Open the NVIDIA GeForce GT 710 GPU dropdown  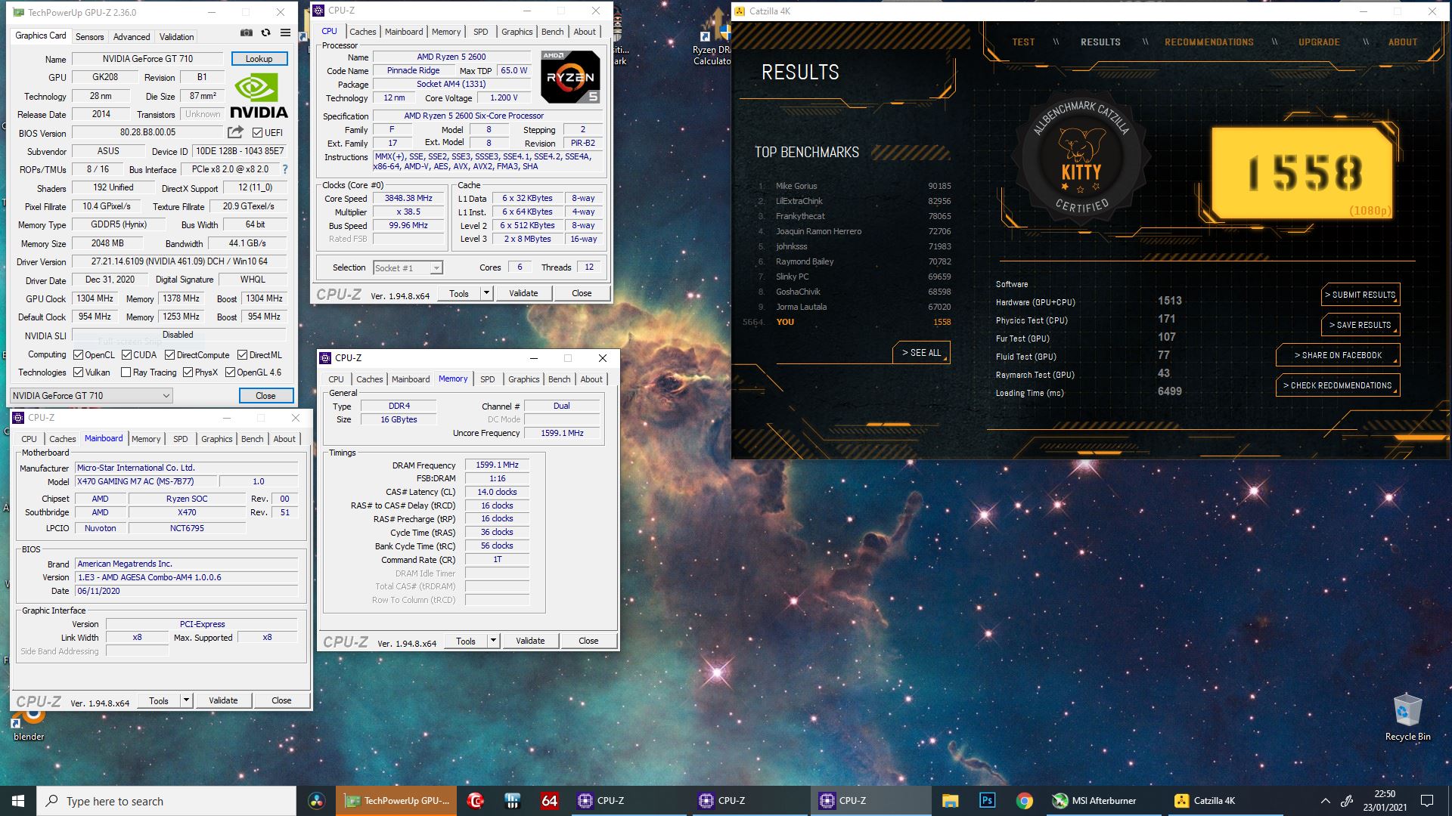[92, 395]
